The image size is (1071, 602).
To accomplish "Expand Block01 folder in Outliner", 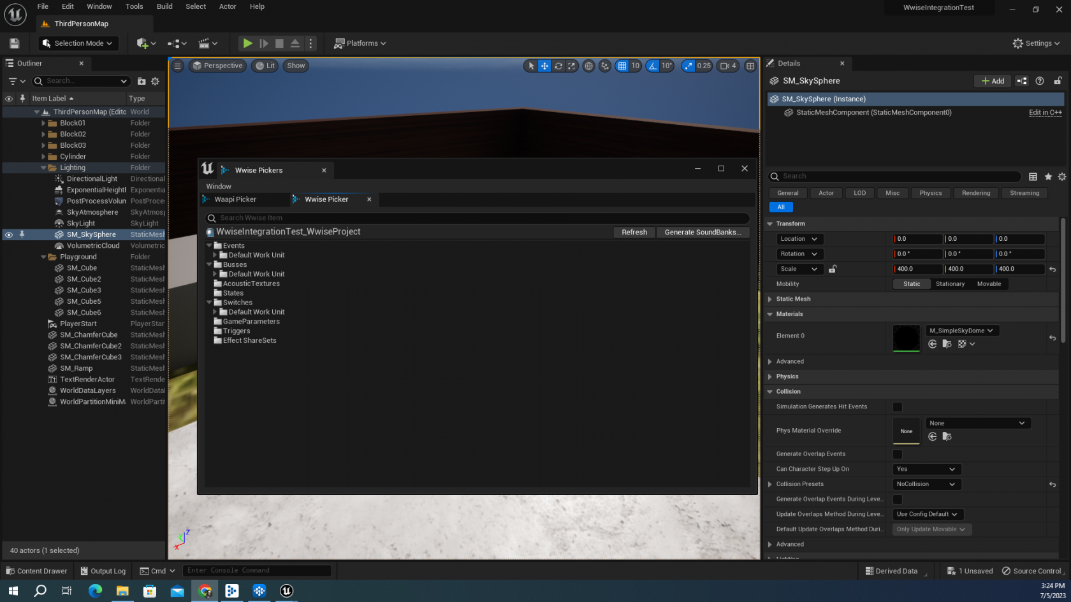I will 43,123.
